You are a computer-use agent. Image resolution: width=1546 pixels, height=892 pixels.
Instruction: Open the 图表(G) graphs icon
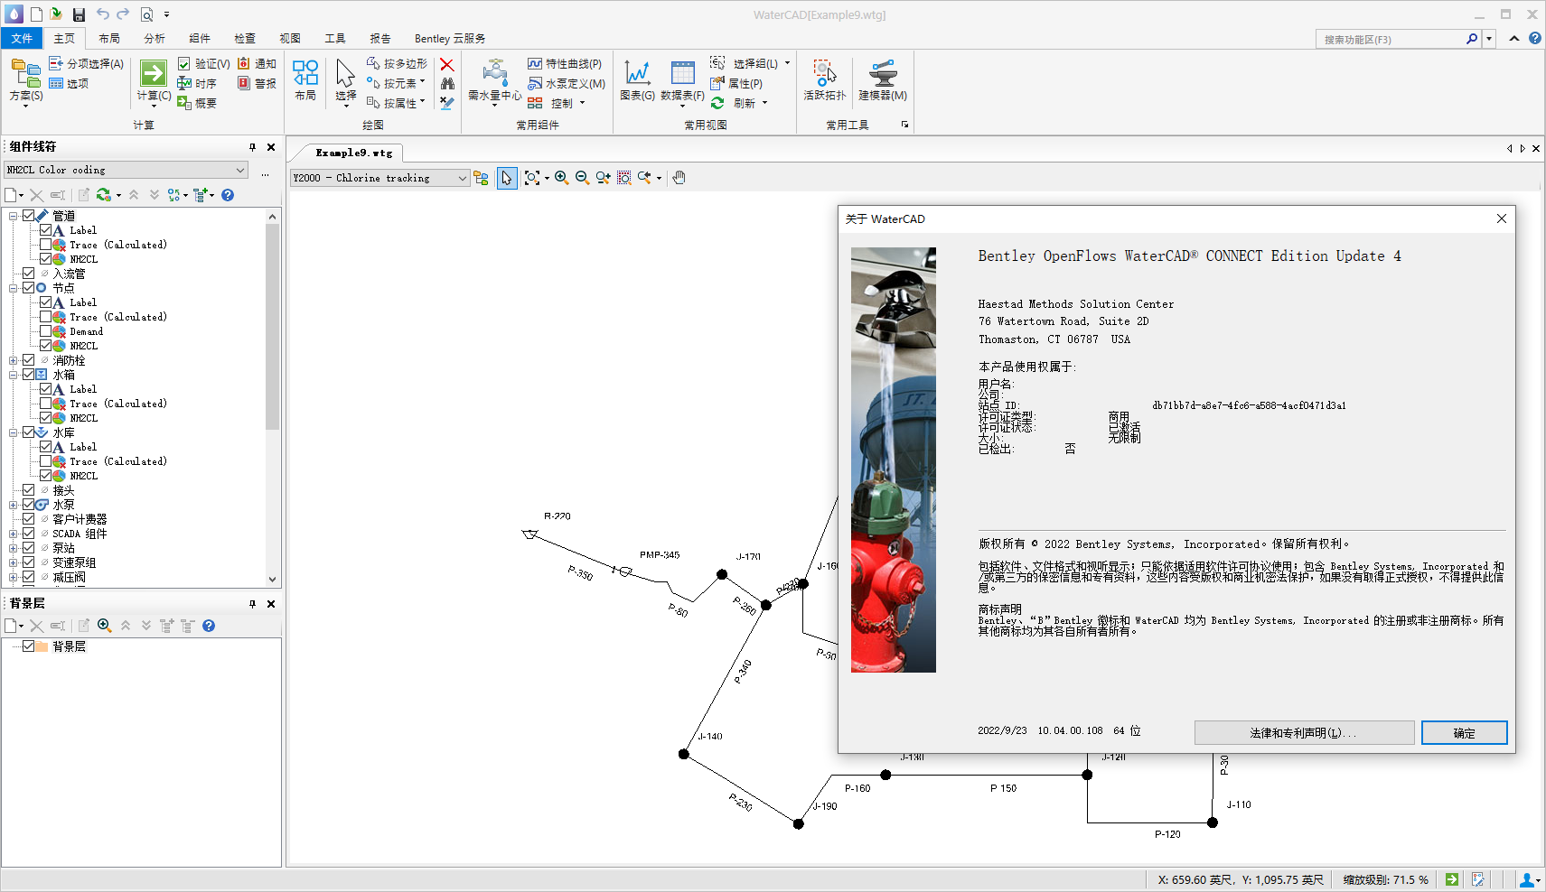637,72
